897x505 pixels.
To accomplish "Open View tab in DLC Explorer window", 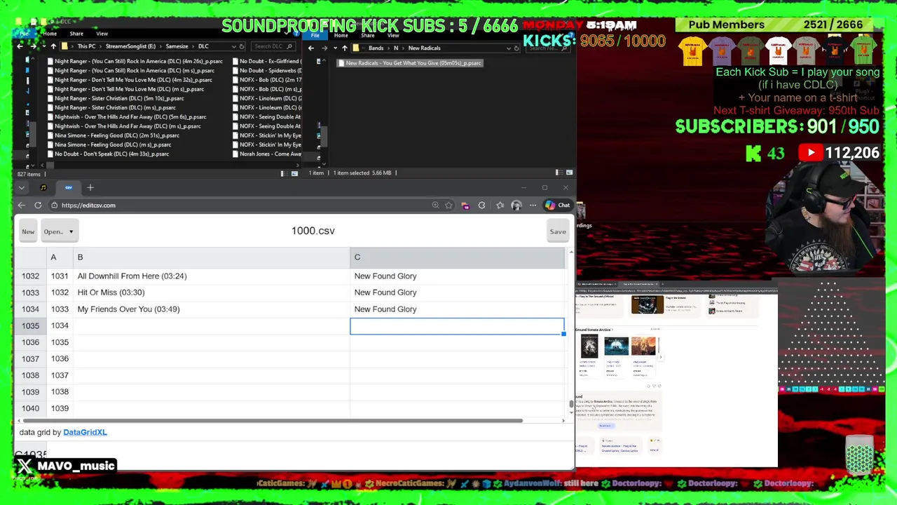I will 102,34.
